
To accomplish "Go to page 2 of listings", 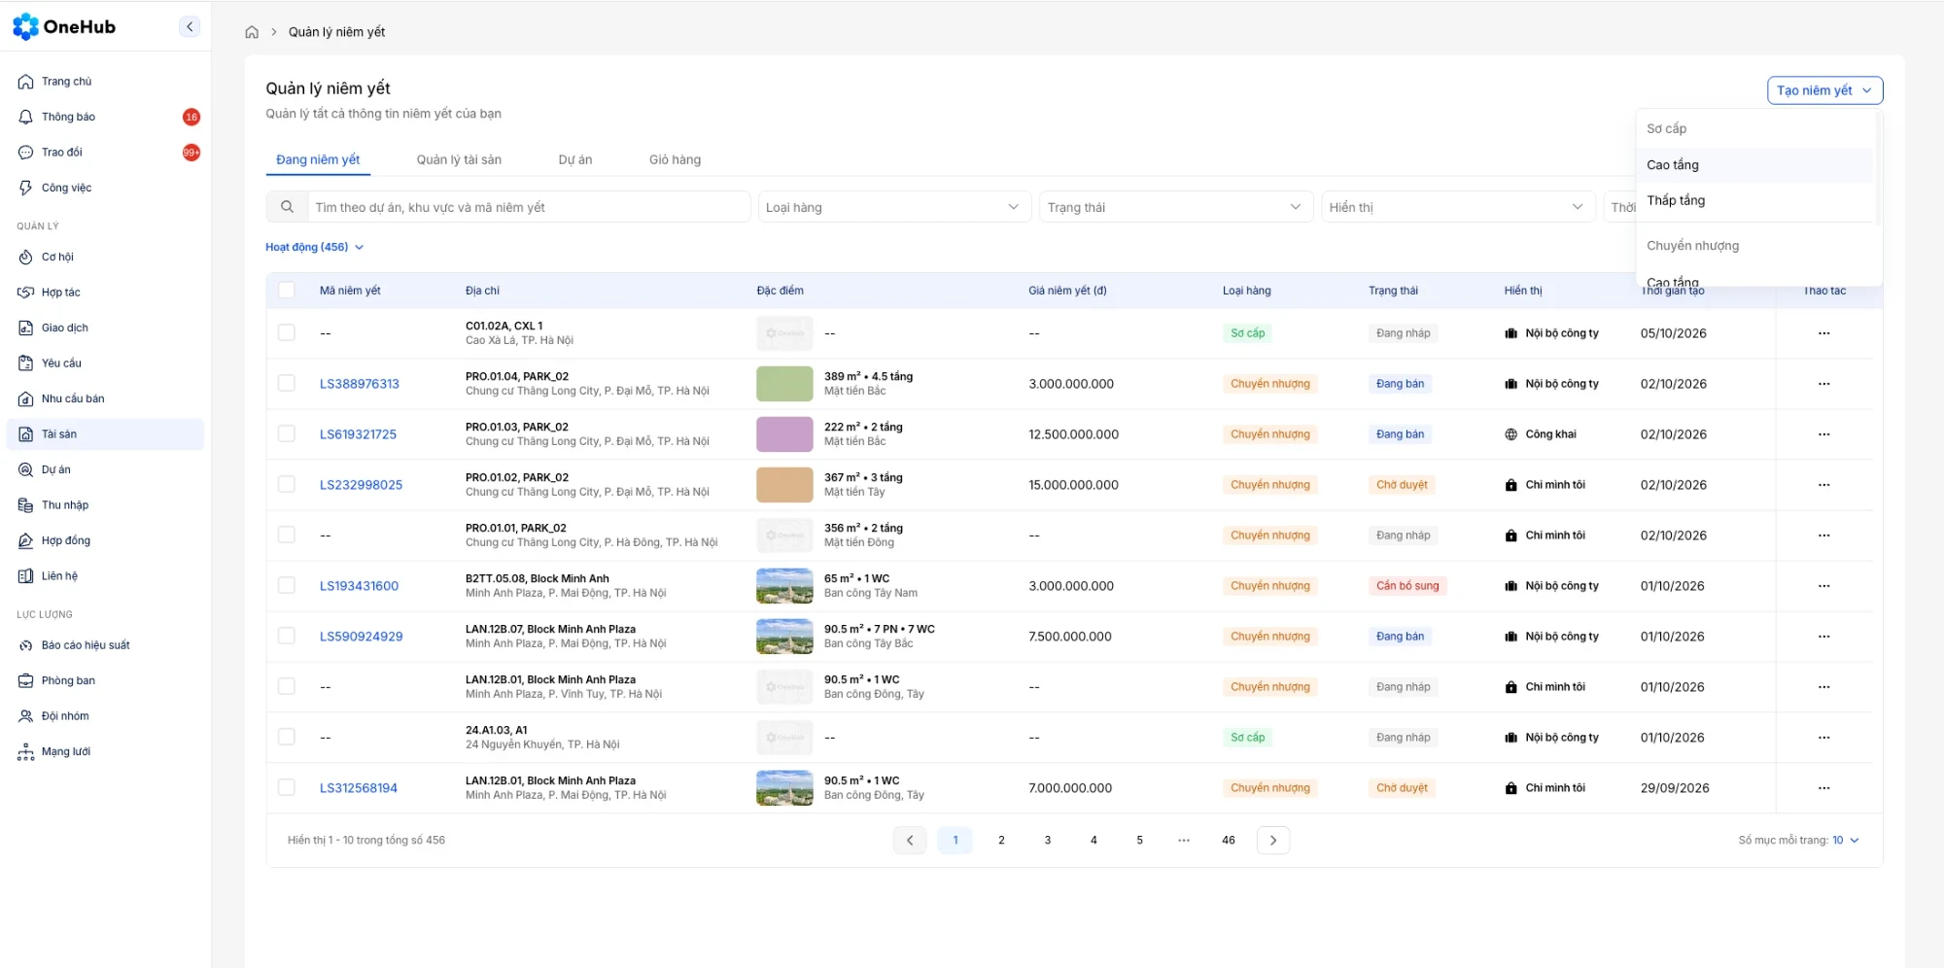I will tap(1001, 841).
